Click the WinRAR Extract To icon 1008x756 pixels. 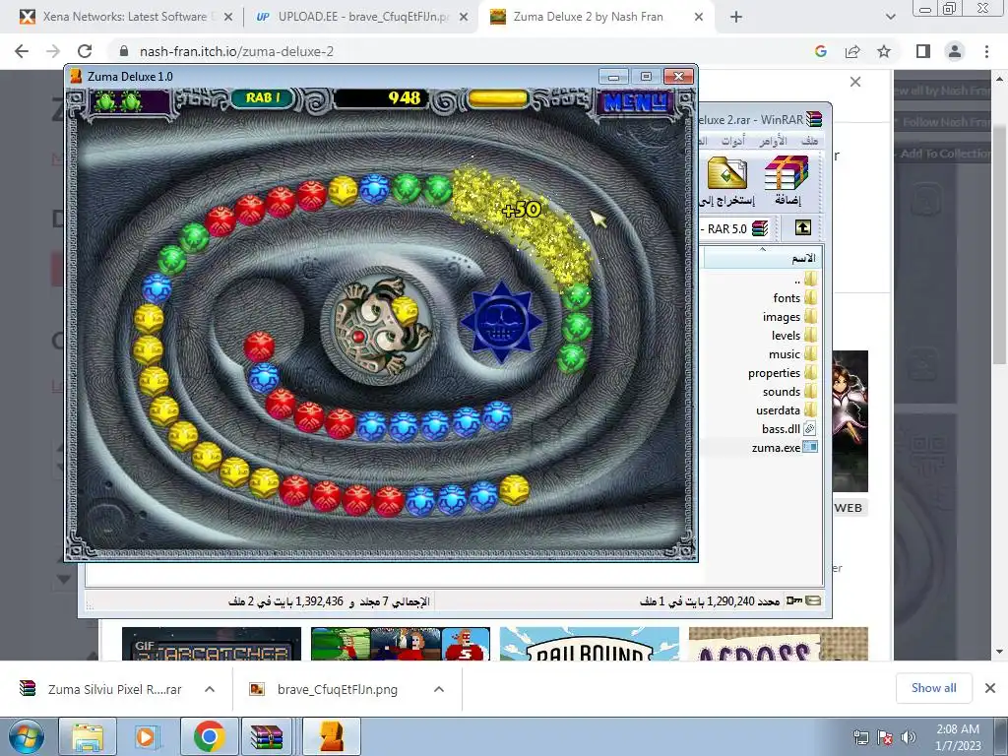coord(727,181)
